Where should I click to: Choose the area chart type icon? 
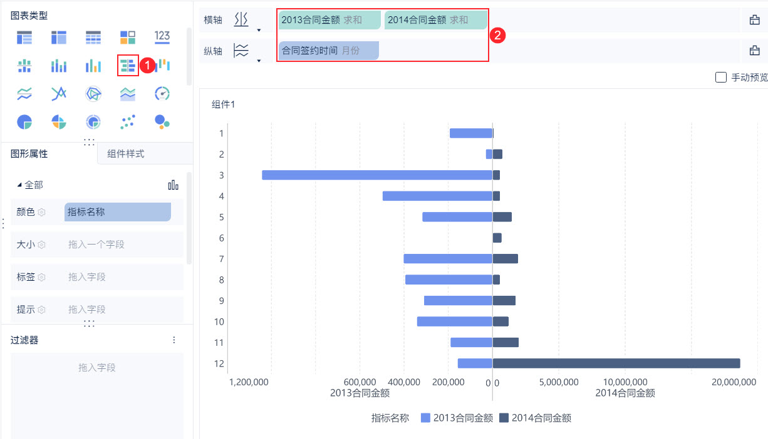coord(128,94)
